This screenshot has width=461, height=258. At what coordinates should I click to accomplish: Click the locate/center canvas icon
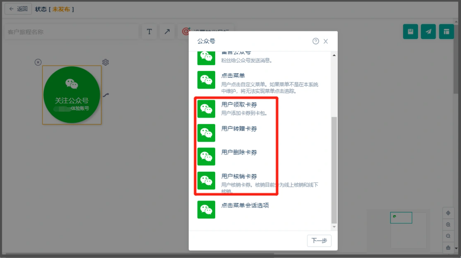coord(448,213)
